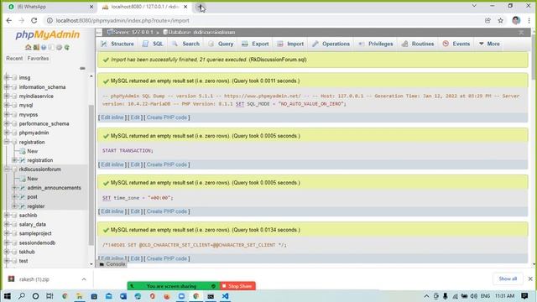Open File Explorer from taskbar
Viewport: 537px width, 302px height.
coord(79,296)
